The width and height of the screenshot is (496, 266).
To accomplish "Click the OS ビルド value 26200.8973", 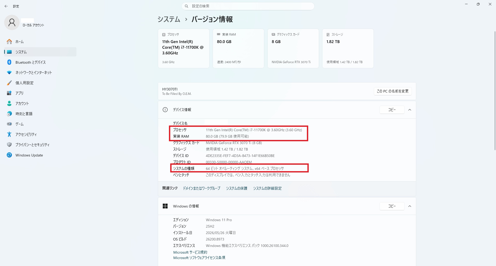I will (x=215, y=239).
